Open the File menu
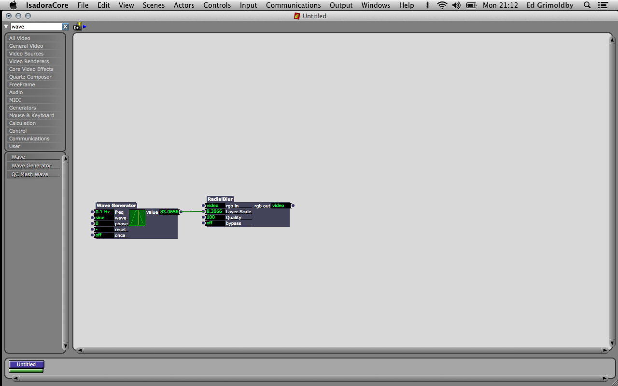This screenshot has width=618, height=386. coord(83,5)
